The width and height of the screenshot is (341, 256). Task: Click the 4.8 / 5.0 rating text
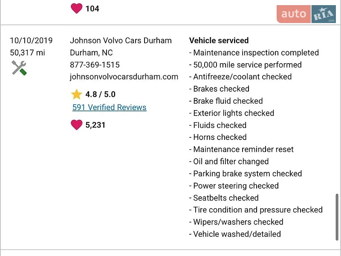(100, 94)
